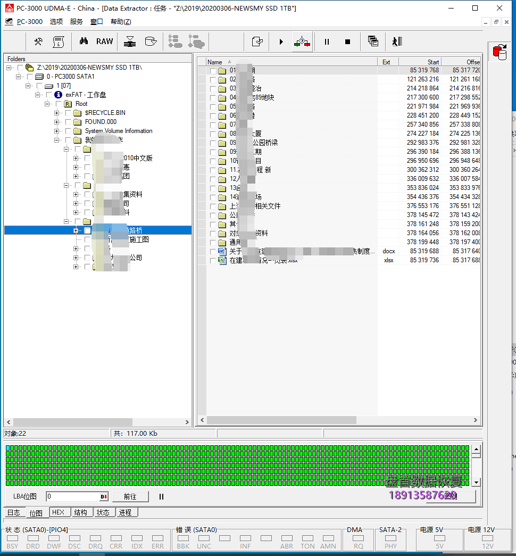Open the tools hammer-and-wrench icon
Image resolution: width=516 pixels, height=556 pixels.
pos(38,42)
